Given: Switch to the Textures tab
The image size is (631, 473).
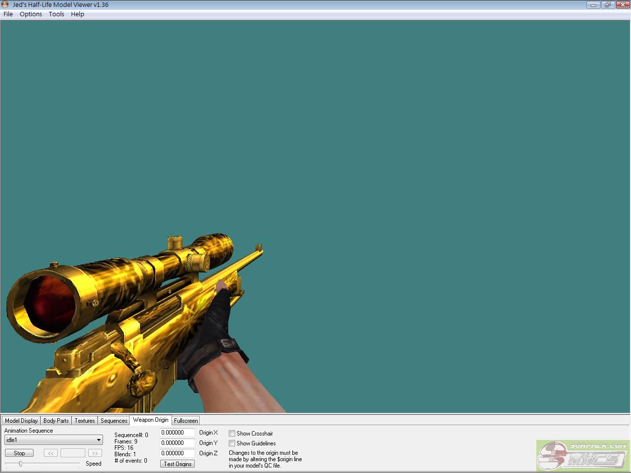Looking at the screenshot, I should point(84,421).
